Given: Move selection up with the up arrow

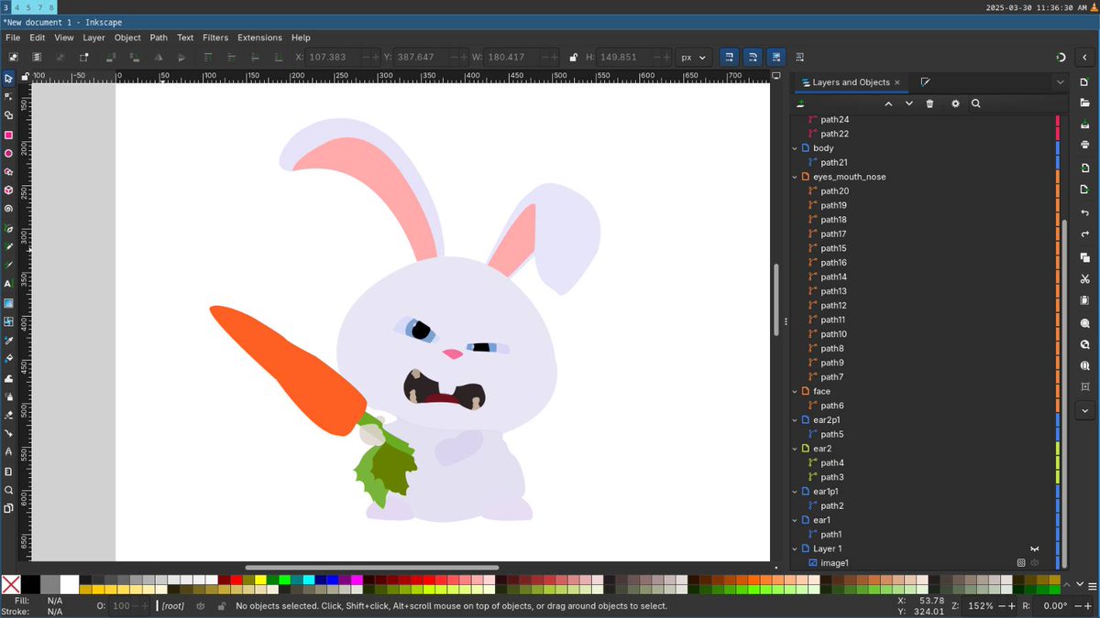Looking at the screenshot, I should point(888,103).
